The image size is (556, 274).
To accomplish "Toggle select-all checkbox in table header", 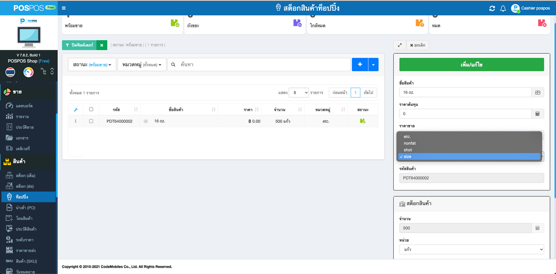I will point(91,109).
